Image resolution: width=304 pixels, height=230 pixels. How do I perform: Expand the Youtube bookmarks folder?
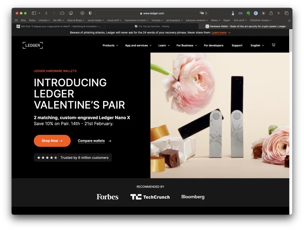click(157, 20)
